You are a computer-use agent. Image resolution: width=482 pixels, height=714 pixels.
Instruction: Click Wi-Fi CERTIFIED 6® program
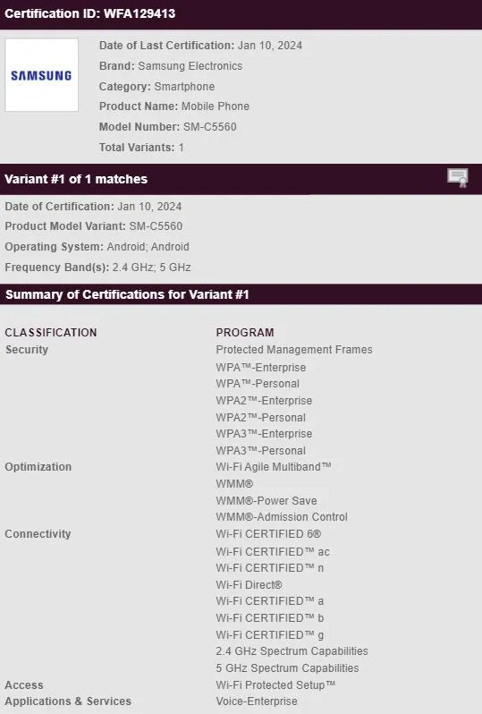pyautogui.click(x=268, y=533)
